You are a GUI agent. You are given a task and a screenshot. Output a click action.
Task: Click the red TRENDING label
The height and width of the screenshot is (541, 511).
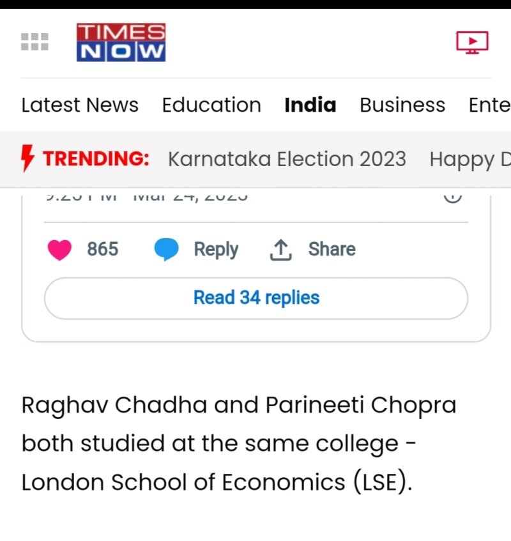coord(96,158)
